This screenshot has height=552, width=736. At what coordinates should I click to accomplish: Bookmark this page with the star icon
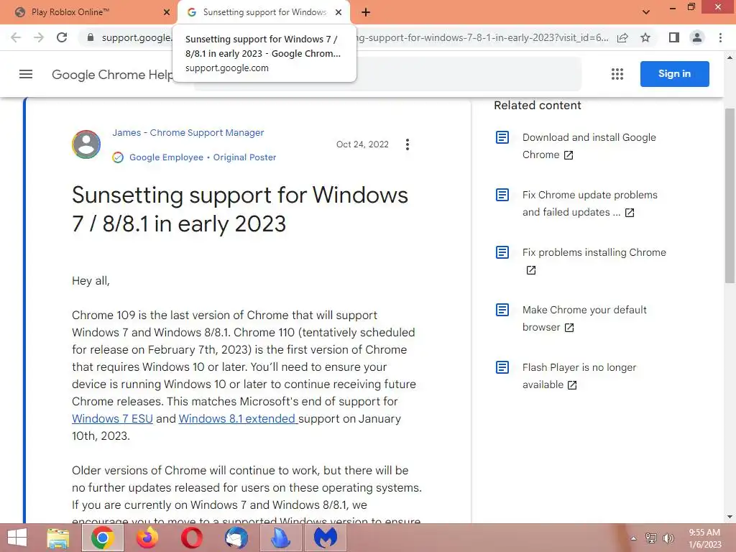(x=645, y=37)
